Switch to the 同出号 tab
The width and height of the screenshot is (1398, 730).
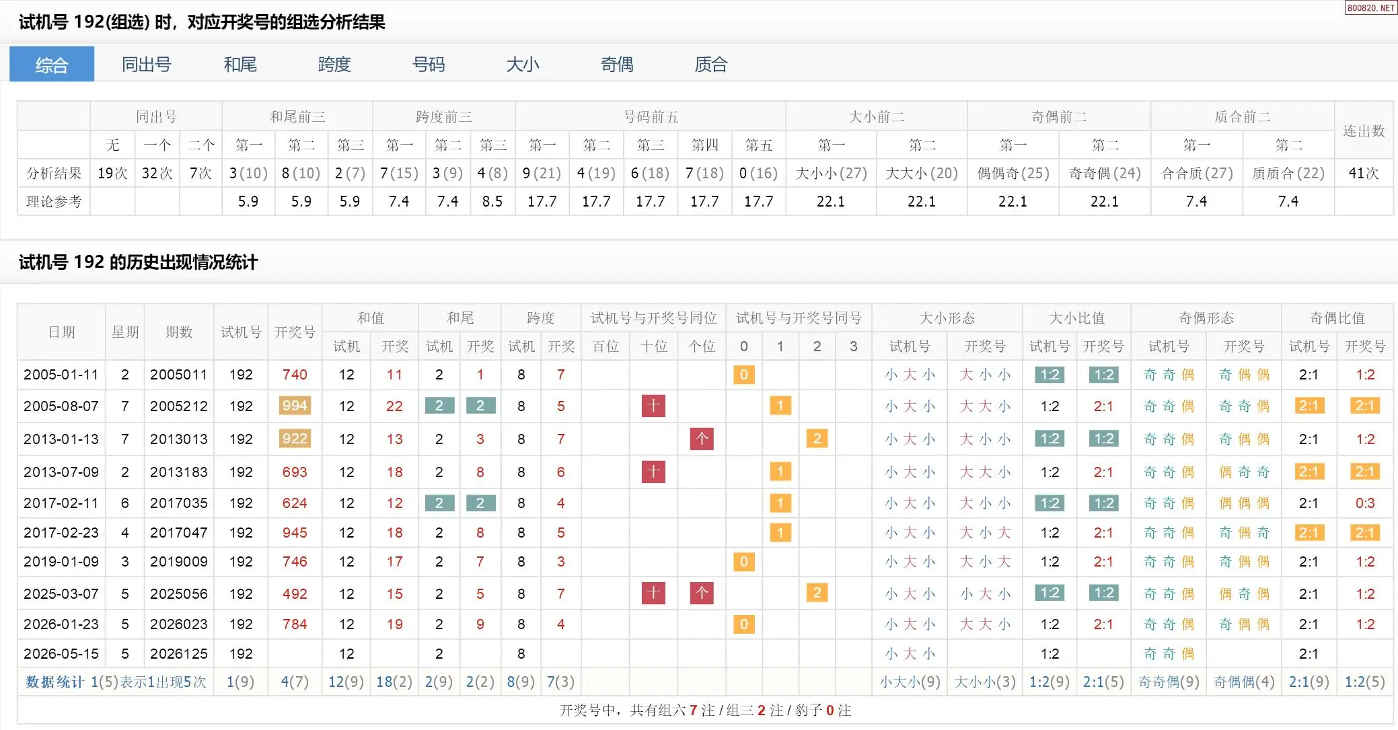pos(147,65)
